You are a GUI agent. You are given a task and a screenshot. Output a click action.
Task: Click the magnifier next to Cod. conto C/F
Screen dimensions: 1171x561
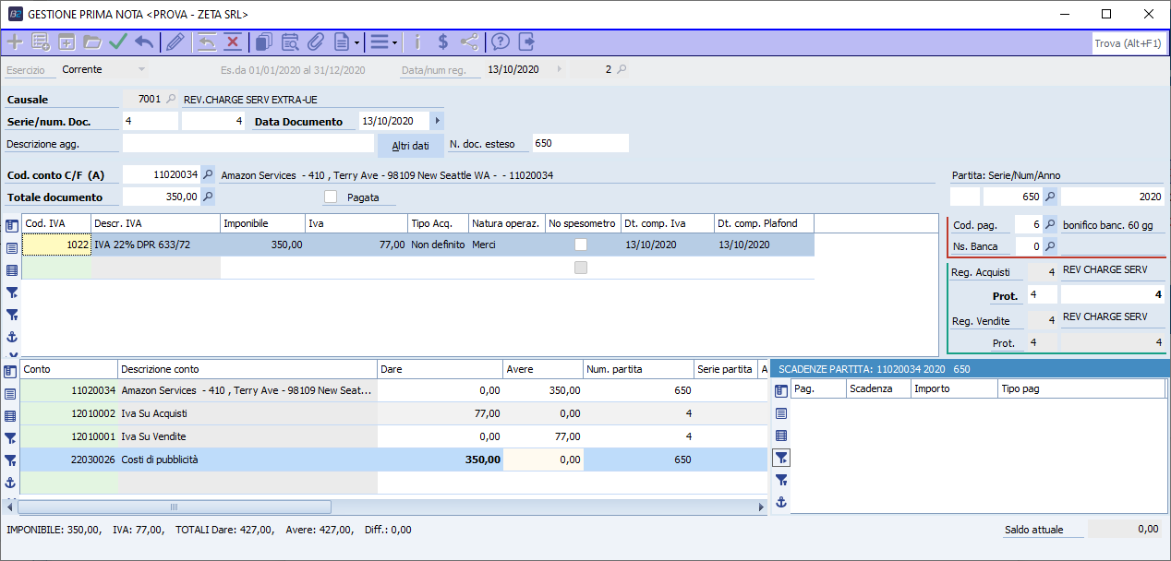click(x=208, y=174)
